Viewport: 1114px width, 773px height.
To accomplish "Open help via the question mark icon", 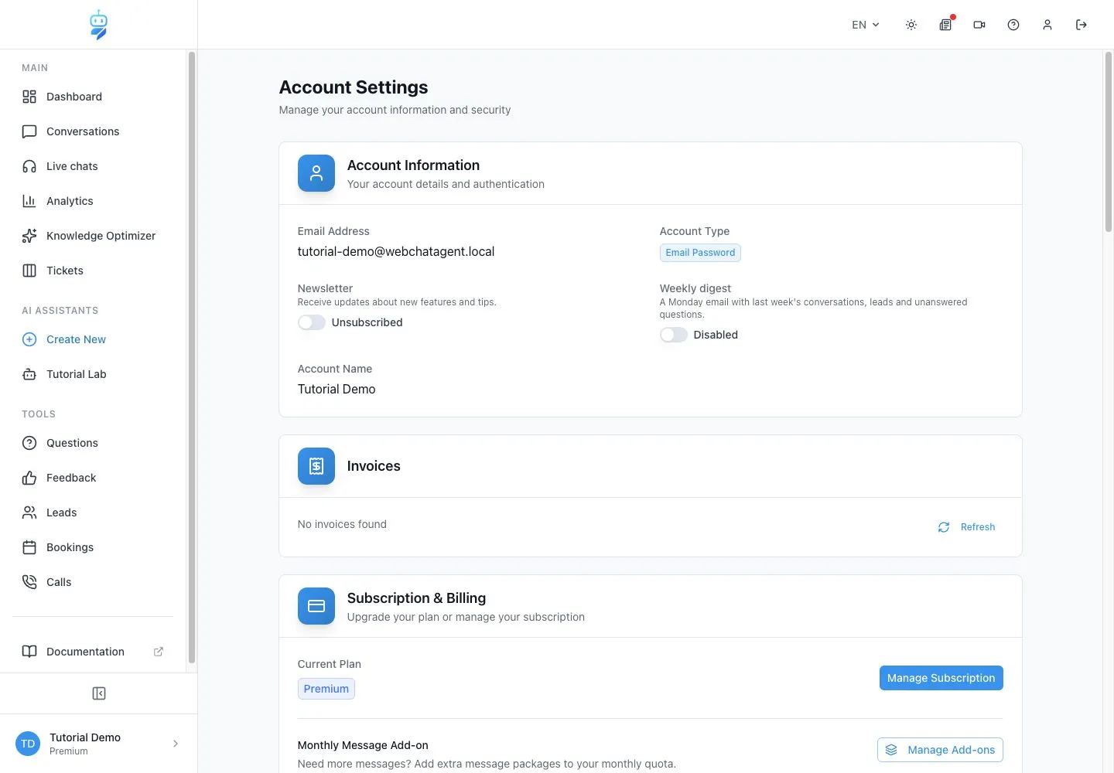I will 1013,25.
